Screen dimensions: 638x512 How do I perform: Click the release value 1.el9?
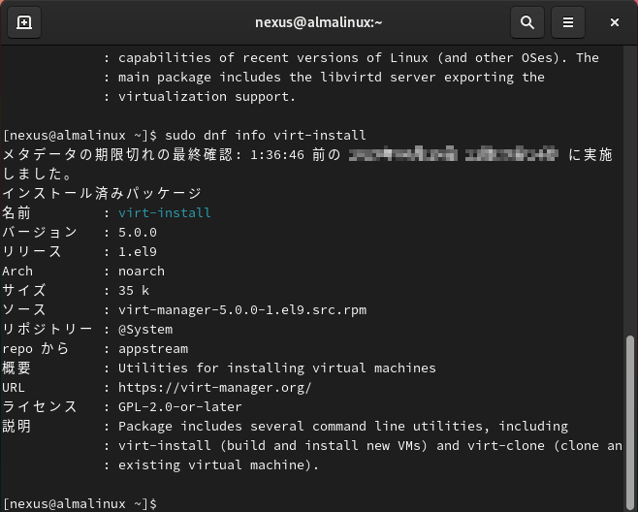click(x=137, y=251)
